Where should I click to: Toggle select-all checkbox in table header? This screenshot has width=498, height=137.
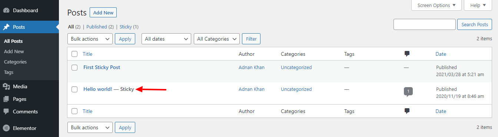[74, 54]
